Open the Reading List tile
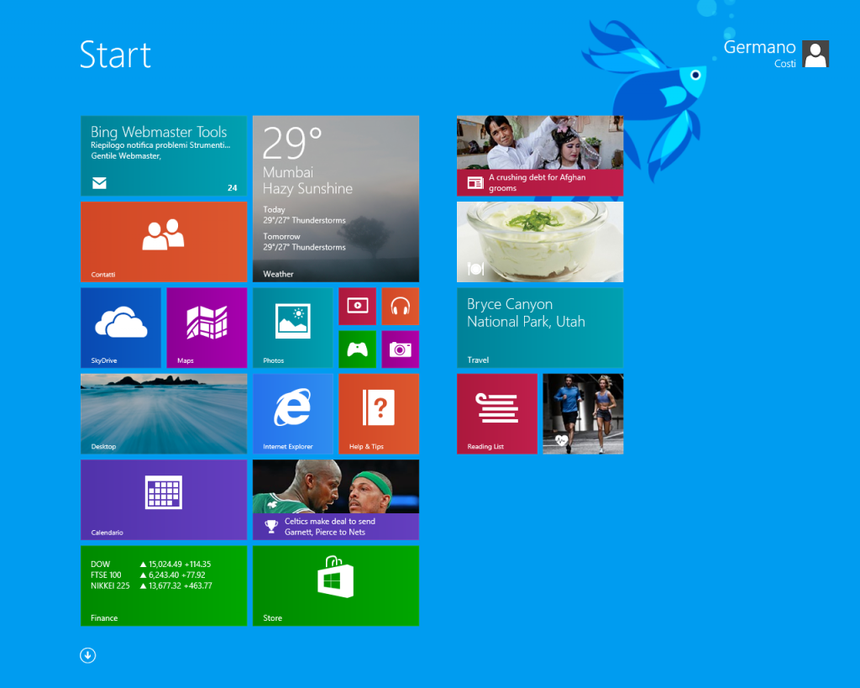This screenshot has width=860, height=688. pyautogui.click(x=497, y=413)
